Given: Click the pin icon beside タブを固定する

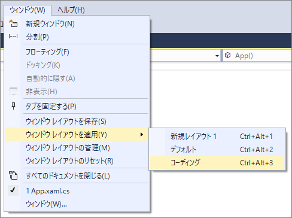Looking at the screenshot, I should [x=13, y=106].
